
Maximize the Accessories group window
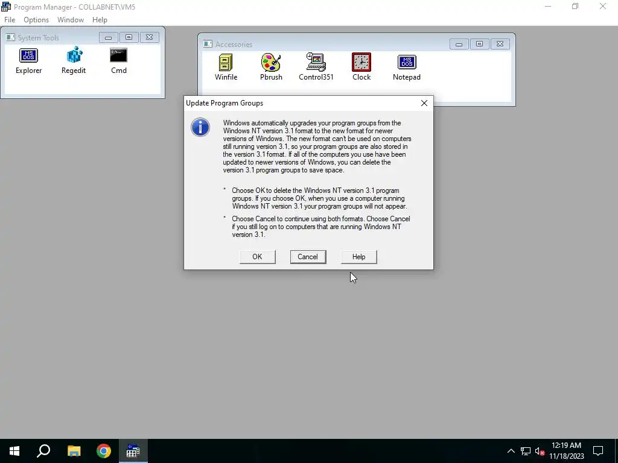[479, 44]
